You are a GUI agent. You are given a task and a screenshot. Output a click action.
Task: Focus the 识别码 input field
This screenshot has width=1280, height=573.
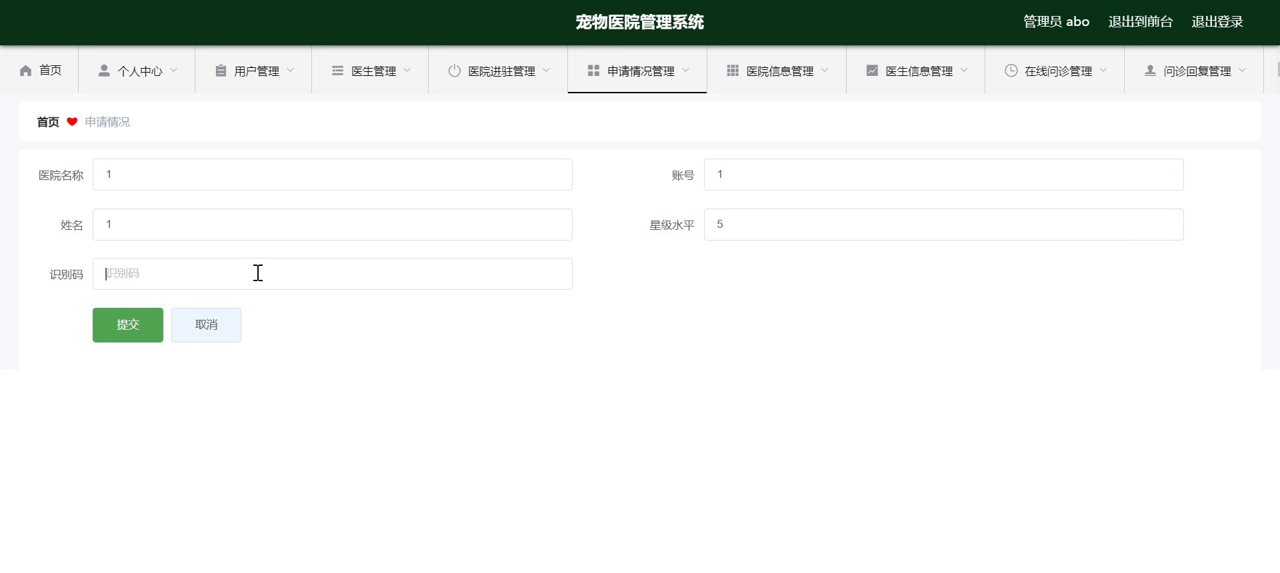pos(333,274)
